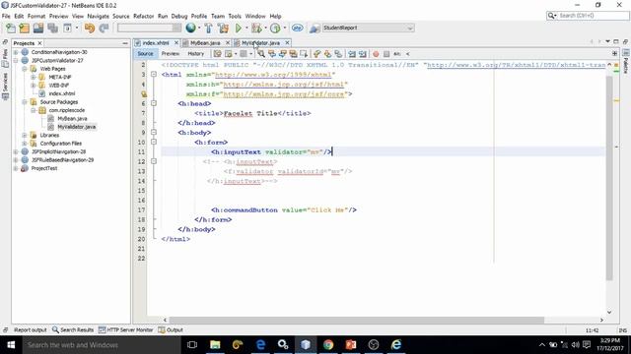Image resolution: width=631 pixels, height=354 pixels.
Task: Open the Services side panel
Action: 5,86
